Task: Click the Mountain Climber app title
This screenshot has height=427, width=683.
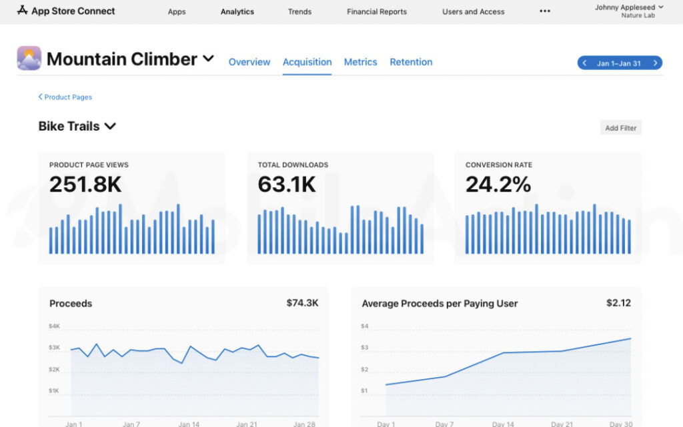Action: pyautogui.click(x=122, y=59)
